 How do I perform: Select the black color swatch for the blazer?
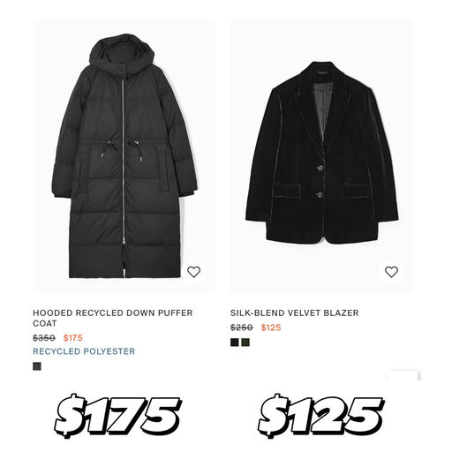click(235, 343)
